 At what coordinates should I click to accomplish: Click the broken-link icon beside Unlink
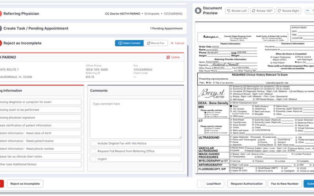click(168, 57)
